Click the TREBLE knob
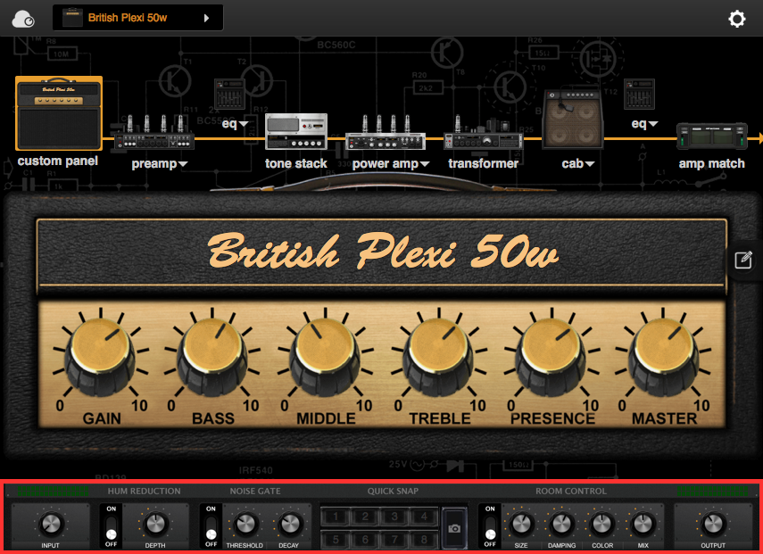Screen dimensions: 763x554 tap(438, 357)
